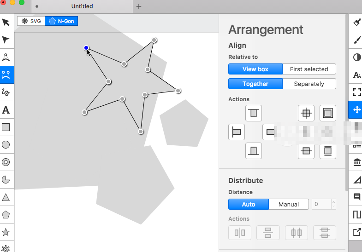The height and width of the screenshot is (252, 362).
Task: Align selection to vertical middle
Action: tap(306, 151)
